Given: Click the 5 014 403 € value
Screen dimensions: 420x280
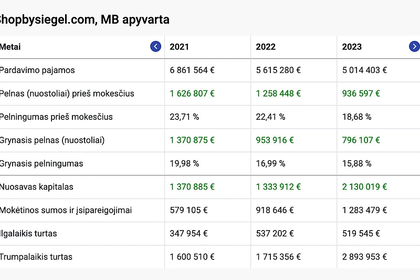Looking at the screenshot, I should pyautogui.click(x=364, y=70).
